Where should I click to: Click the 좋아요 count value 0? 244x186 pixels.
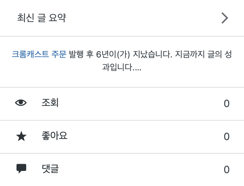pyautogui.click(x=226, y=136)
